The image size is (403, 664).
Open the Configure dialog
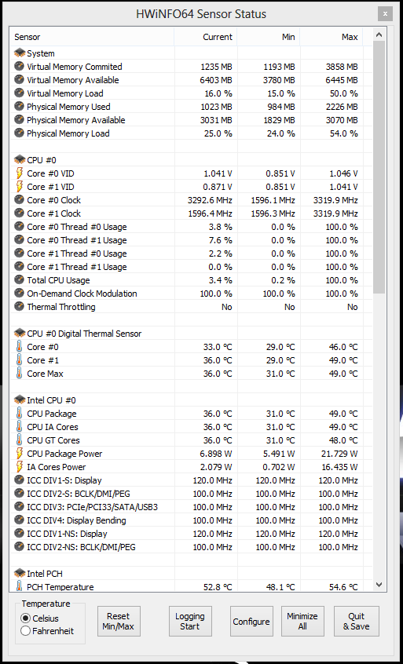click(x=251, y=622)
